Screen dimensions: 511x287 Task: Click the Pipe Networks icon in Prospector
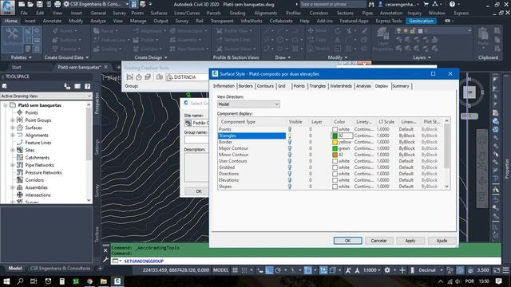20,165
